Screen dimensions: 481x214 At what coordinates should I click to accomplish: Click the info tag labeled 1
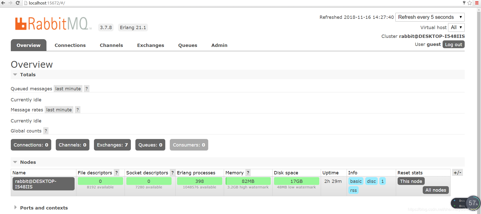(383, 181)
